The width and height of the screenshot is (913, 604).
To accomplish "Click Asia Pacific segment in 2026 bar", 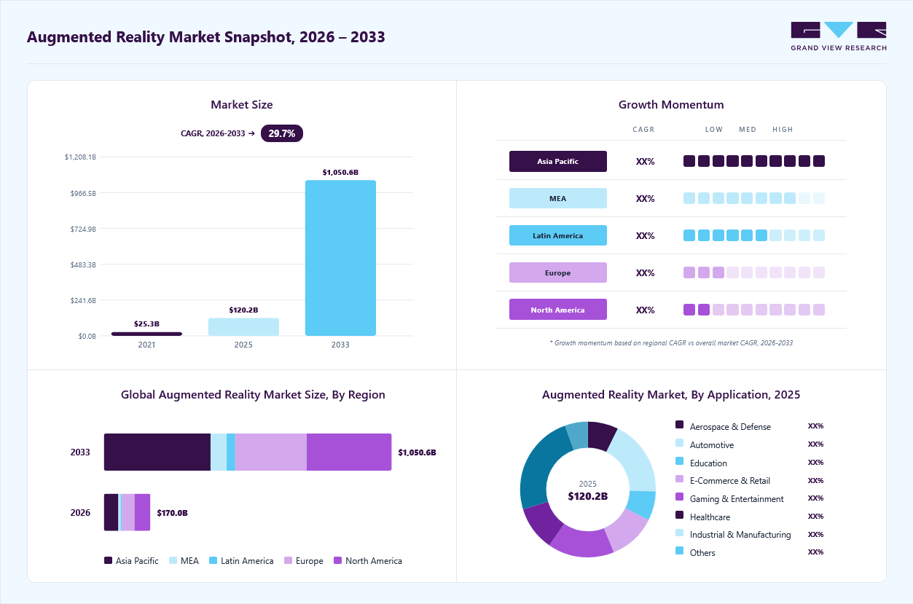I will tap(111, 512).
